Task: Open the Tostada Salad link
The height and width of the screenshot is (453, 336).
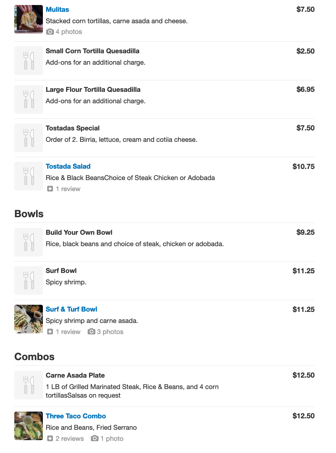Action: tap(68, 166)
